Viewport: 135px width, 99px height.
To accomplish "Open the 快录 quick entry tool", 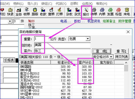I will tap(10, 12).
